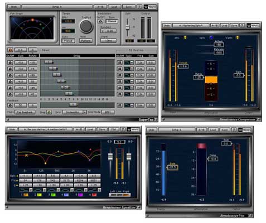This screenshot has width=266, height=223.
Task: Click the BPM tempo field in SuperTap
Action: click(68, 21)
